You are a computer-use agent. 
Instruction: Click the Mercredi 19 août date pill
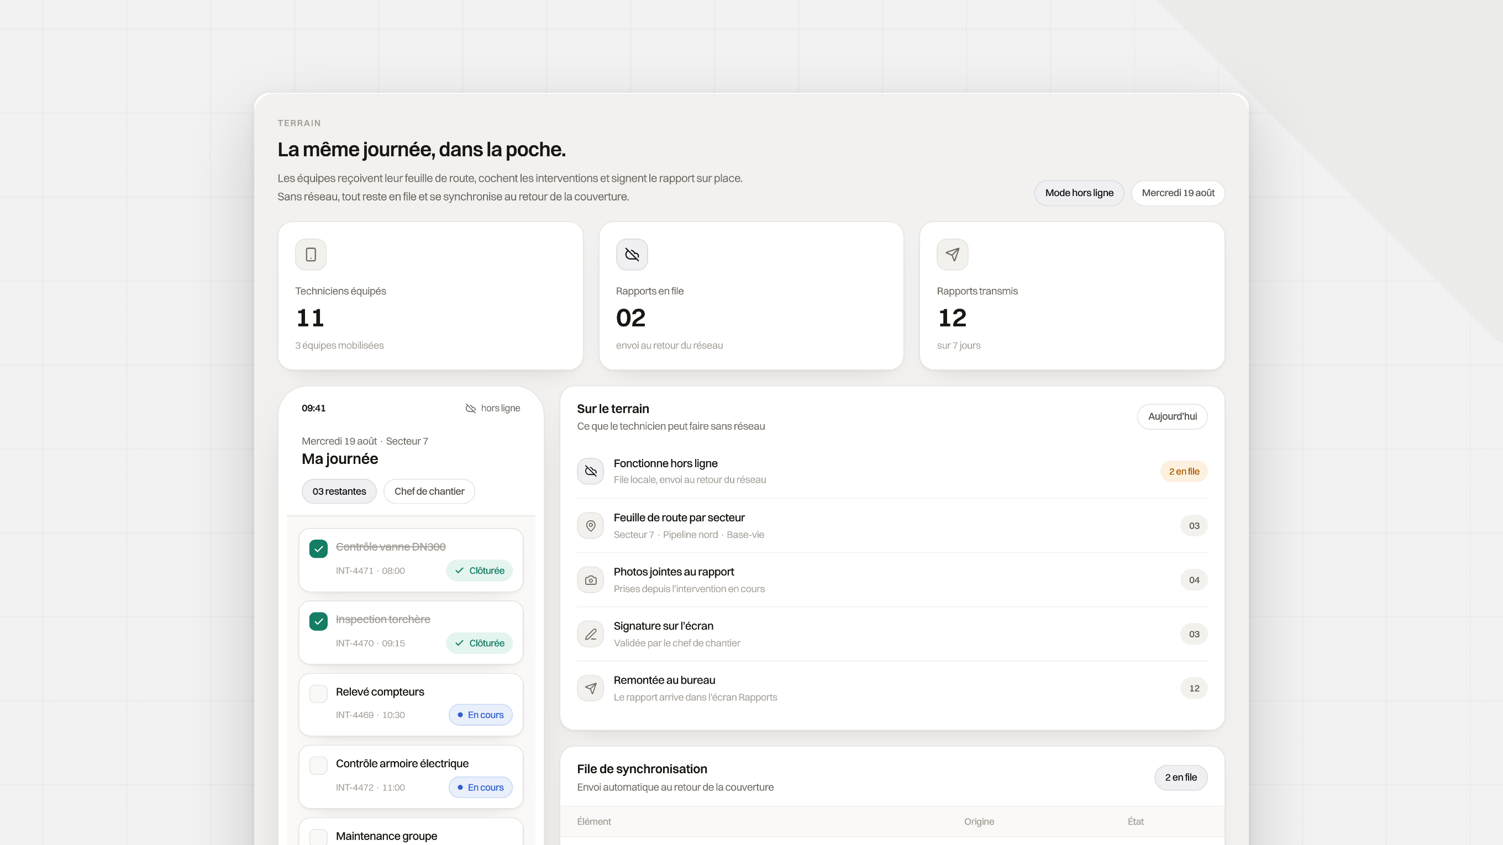coord(1178,193)
